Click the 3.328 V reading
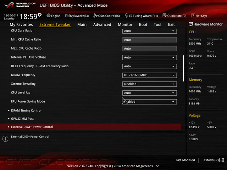 click(x=193, y=139)
